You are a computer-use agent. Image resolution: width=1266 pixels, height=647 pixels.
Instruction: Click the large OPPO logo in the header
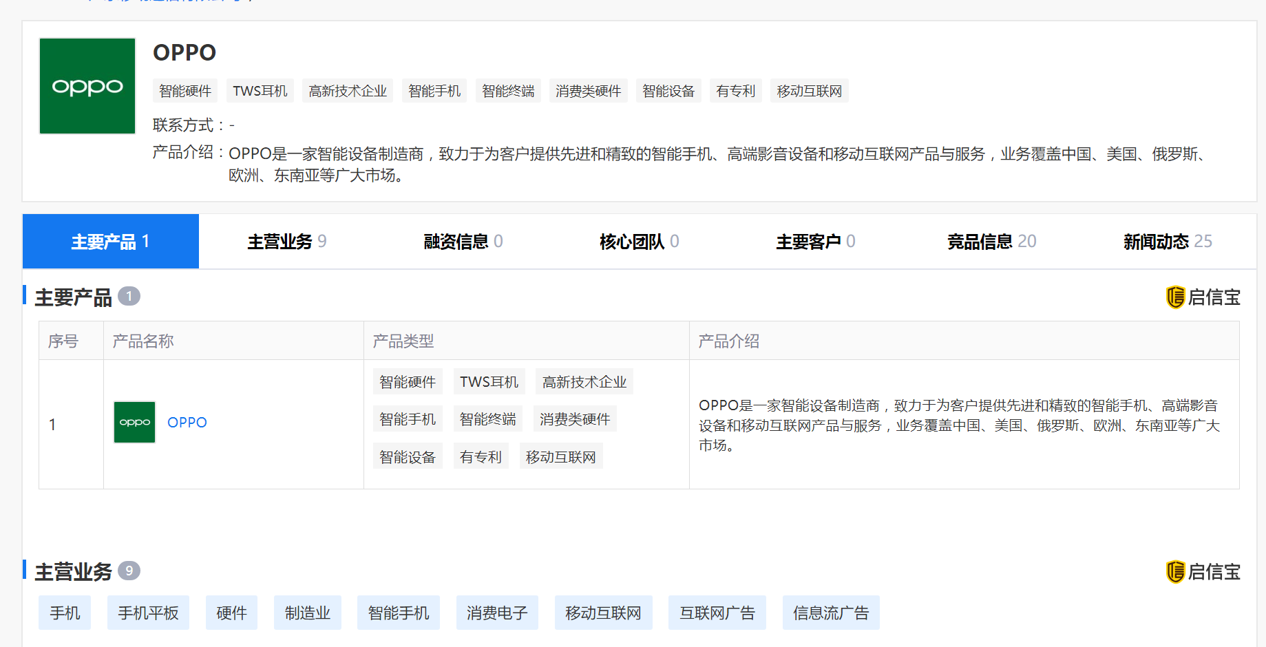tap(87, 86)
